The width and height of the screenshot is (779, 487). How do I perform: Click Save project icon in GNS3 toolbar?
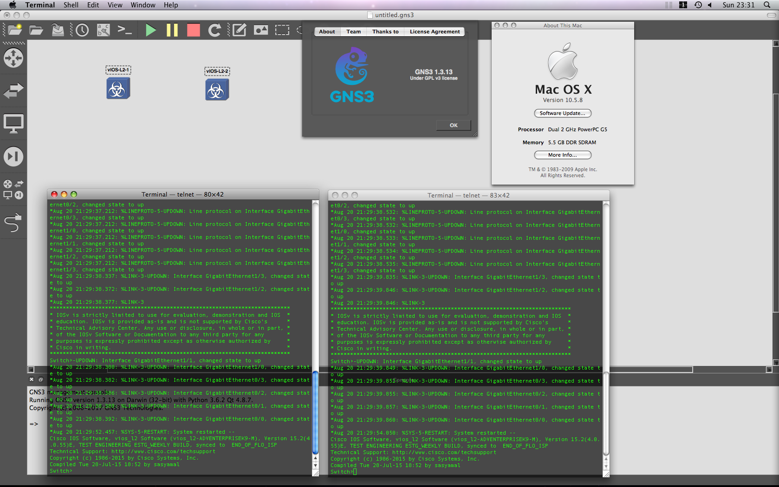point(58,30)
